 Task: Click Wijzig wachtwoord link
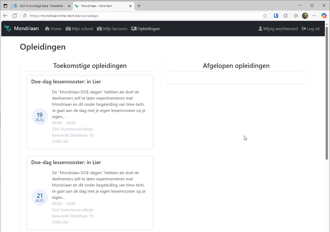pos(278,29)
